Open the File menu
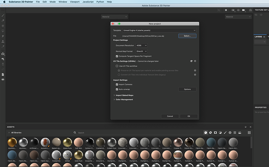The image size is (269, 167). tap(38, 2)
